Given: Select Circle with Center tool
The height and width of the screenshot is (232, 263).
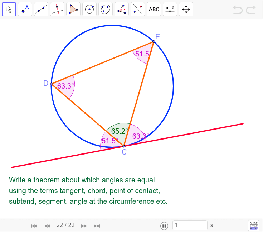Looking at the screenshot, I should pyautogui.click(x=89, y=9).
